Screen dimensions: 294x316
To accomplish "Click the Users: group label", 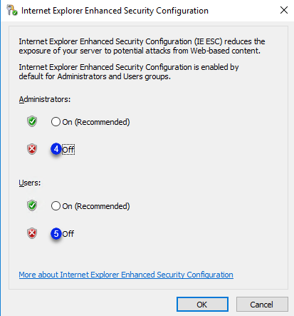I will [x=30, y=183].
